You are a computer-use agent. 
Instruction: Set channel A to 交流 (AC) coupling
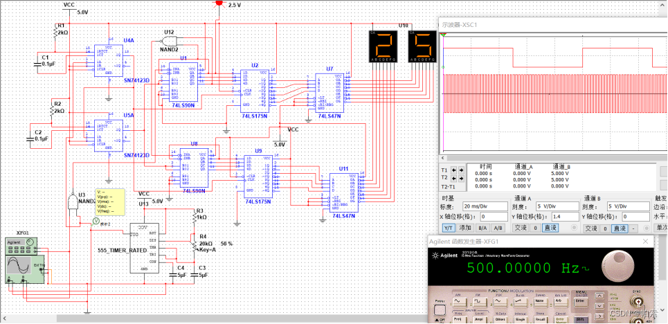coord(521,228)
